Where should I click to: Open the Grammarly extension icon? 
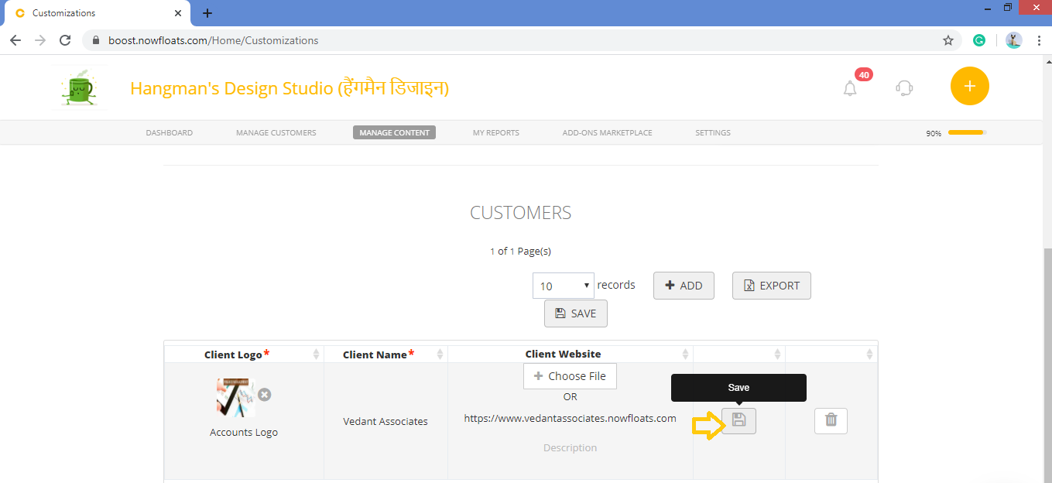click(979, 40)
